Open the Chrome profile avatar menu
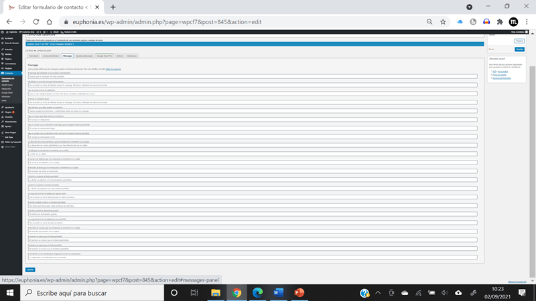 pos(513,22)
